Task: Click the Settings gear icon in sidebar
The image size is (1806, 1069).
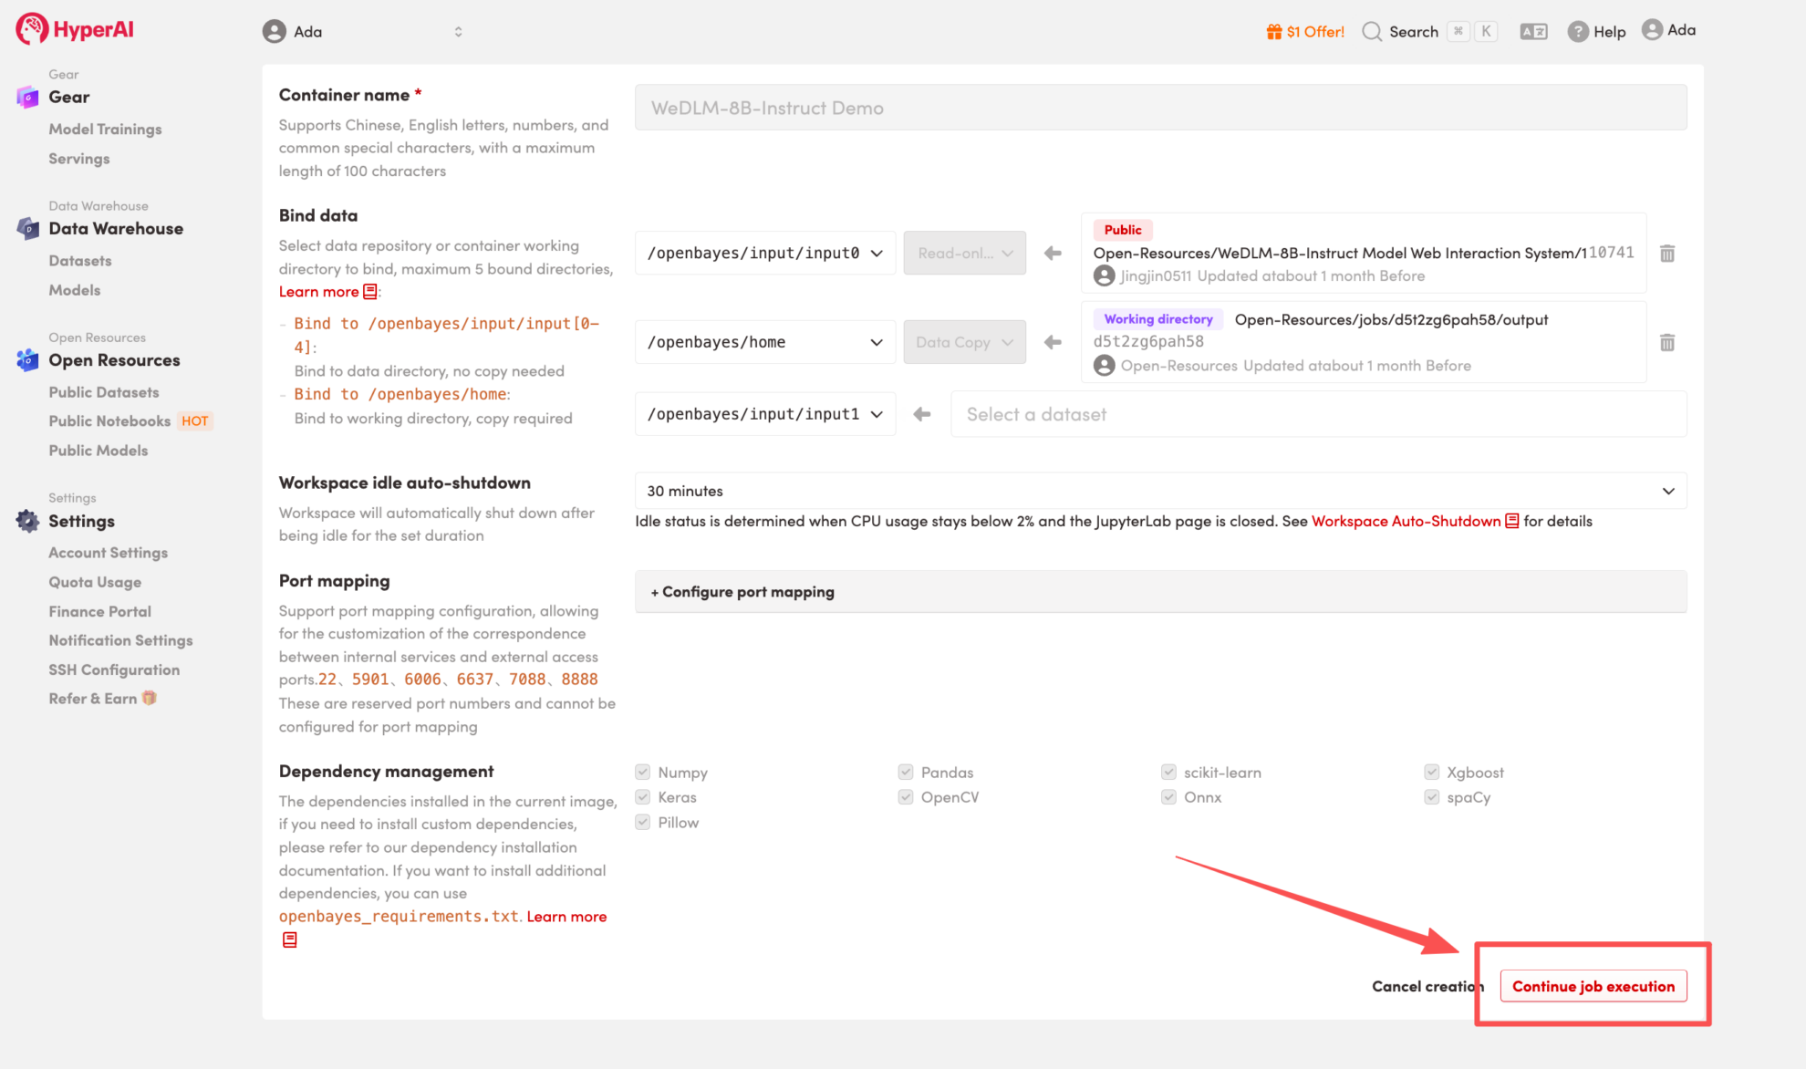Action: tap(27, 521)
